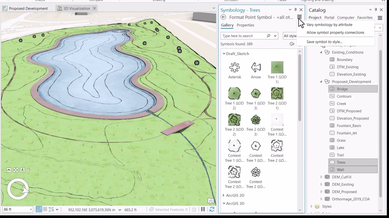
Task: Collapse the ArcGIS 3D style group
Action: pyautogui.click(x=224, y=203)
